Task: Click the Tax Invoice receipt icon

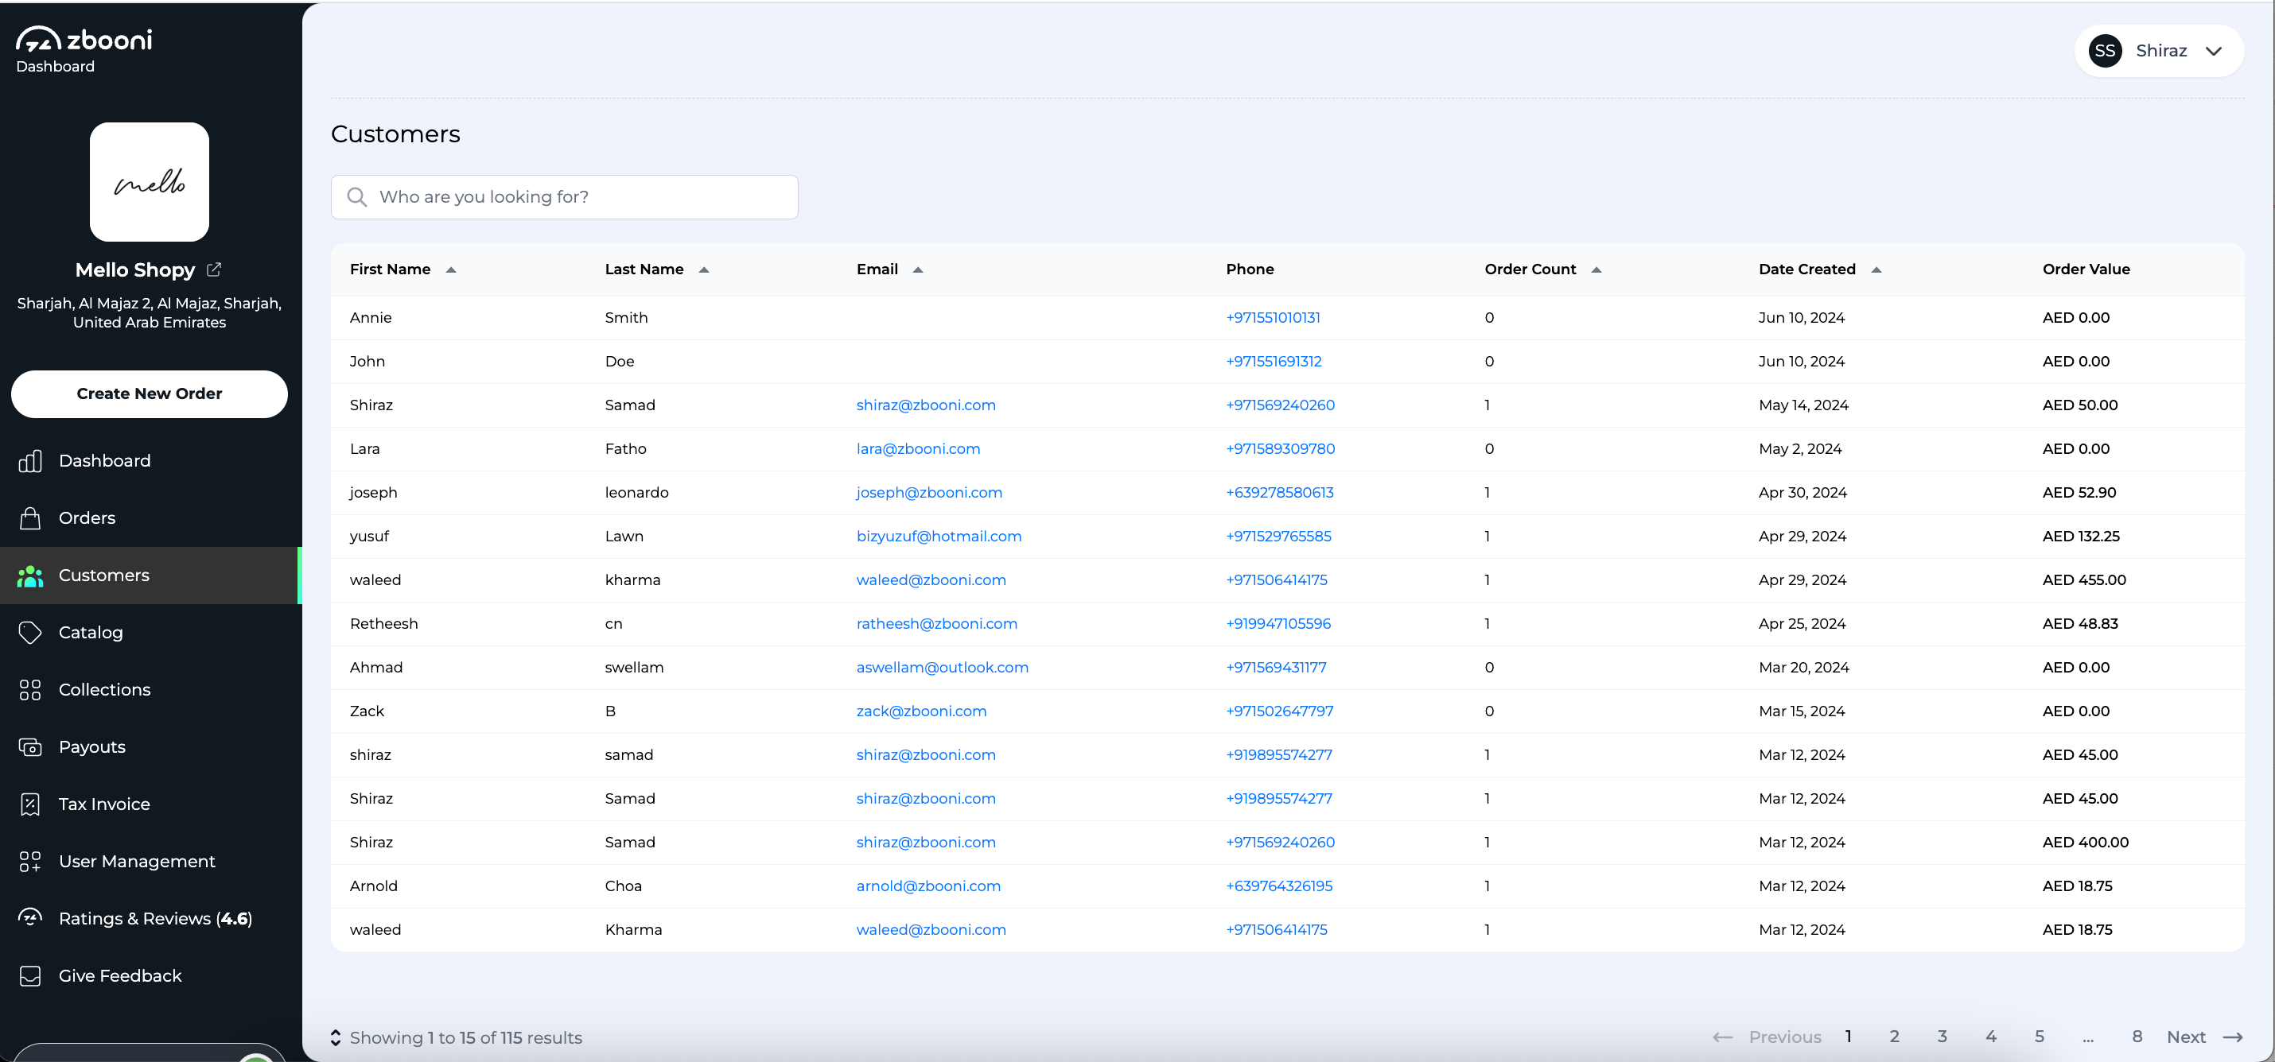Action: click(x=30, y=804)
